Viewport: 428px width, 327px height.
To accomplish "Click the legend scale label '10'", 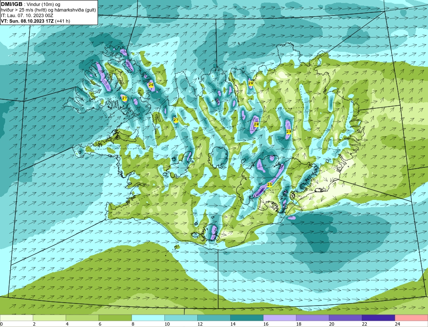I will point(167,324).
